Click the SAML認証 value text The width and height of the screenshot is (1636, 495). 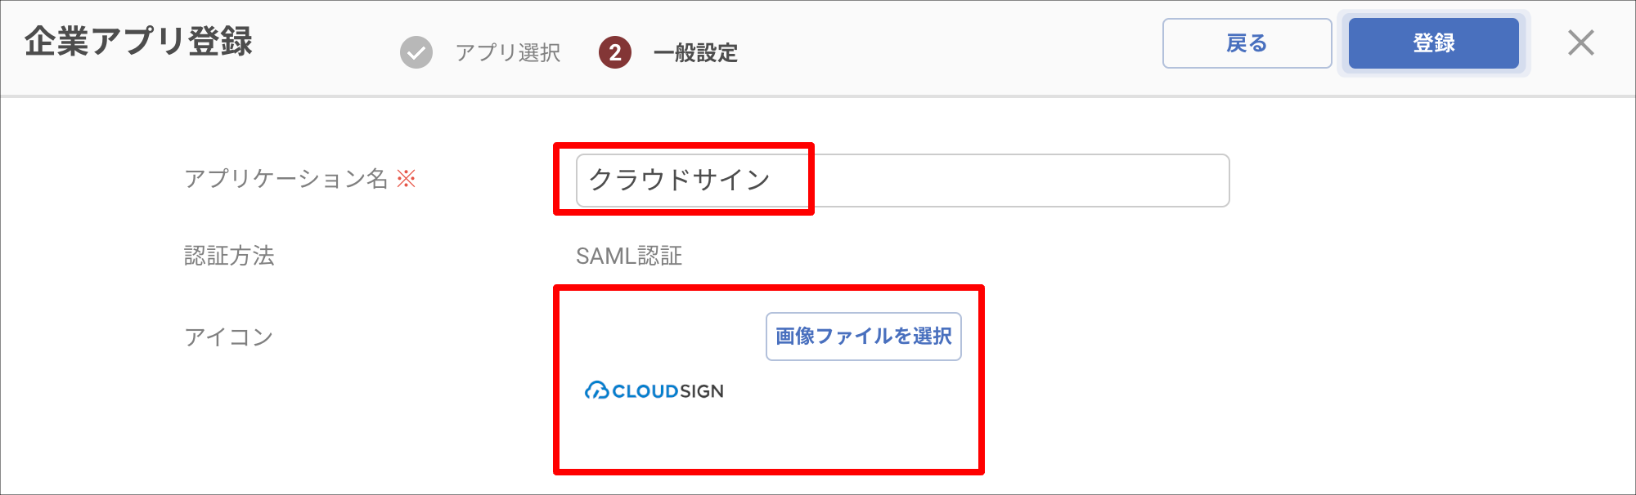tap(629, 256)
